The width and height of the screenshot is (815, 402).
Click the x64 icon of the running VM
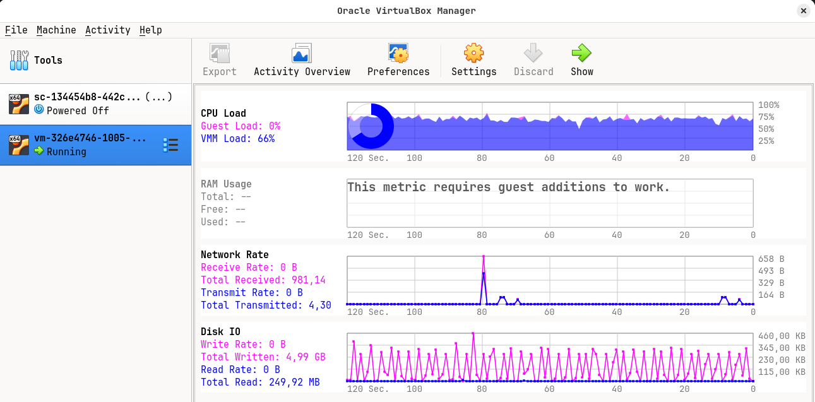tap(20, 144)
